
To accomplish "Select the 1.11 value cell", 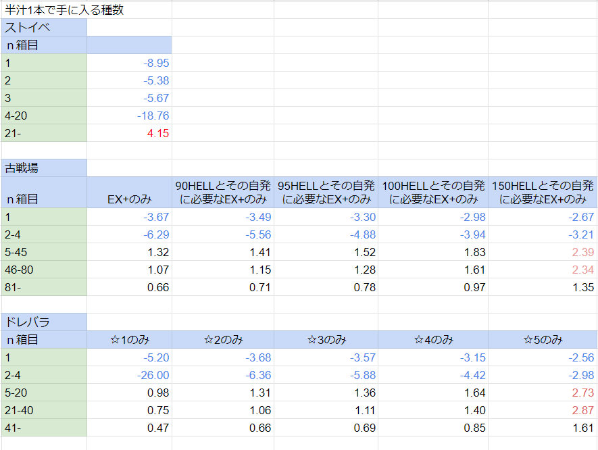I will 326,409.
